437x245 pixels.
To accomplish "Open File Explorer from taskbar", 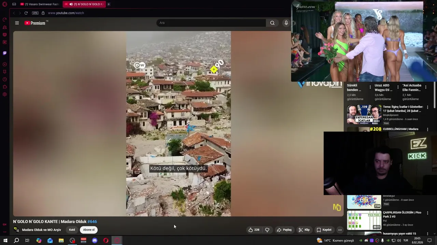I will [61, 241].
